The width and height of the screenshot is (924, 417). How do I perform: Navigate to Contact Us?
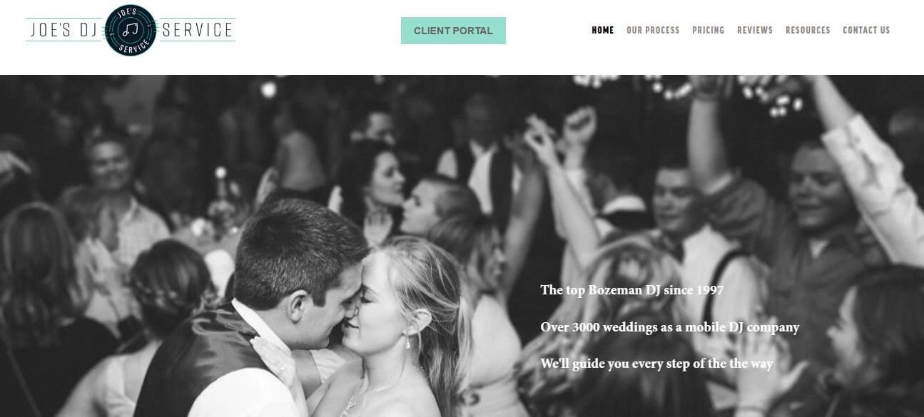point(866,30)
